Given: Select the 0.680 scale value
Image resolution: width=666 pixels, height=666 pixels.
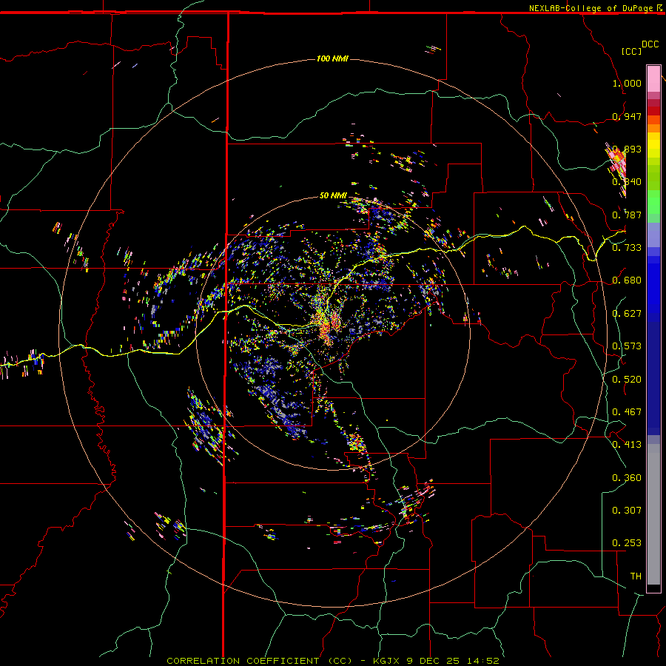Looking at the screenshot, I should 627,280.
